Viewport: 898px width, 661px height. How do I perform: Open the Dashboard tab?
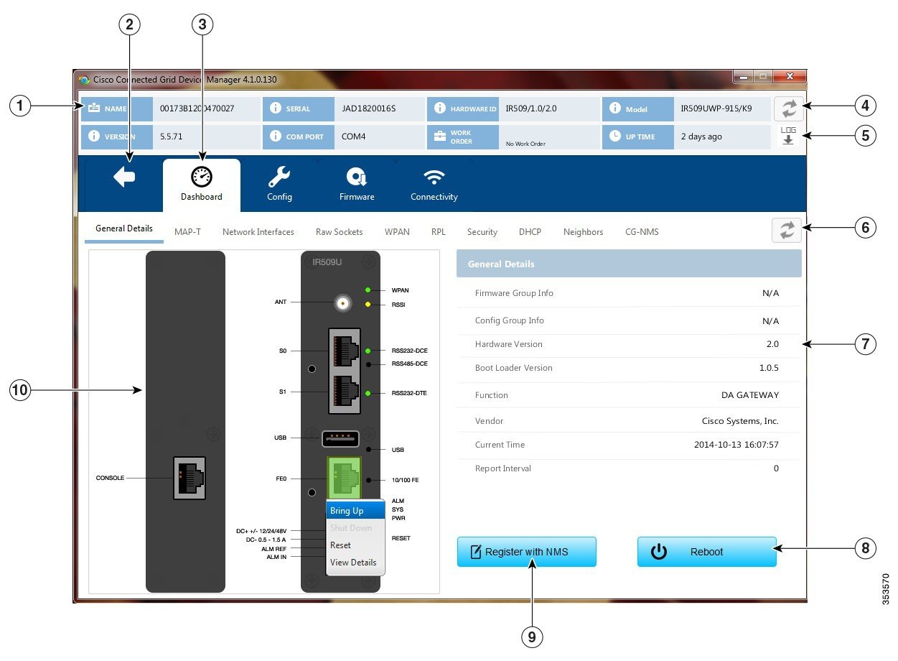[201, 185]
